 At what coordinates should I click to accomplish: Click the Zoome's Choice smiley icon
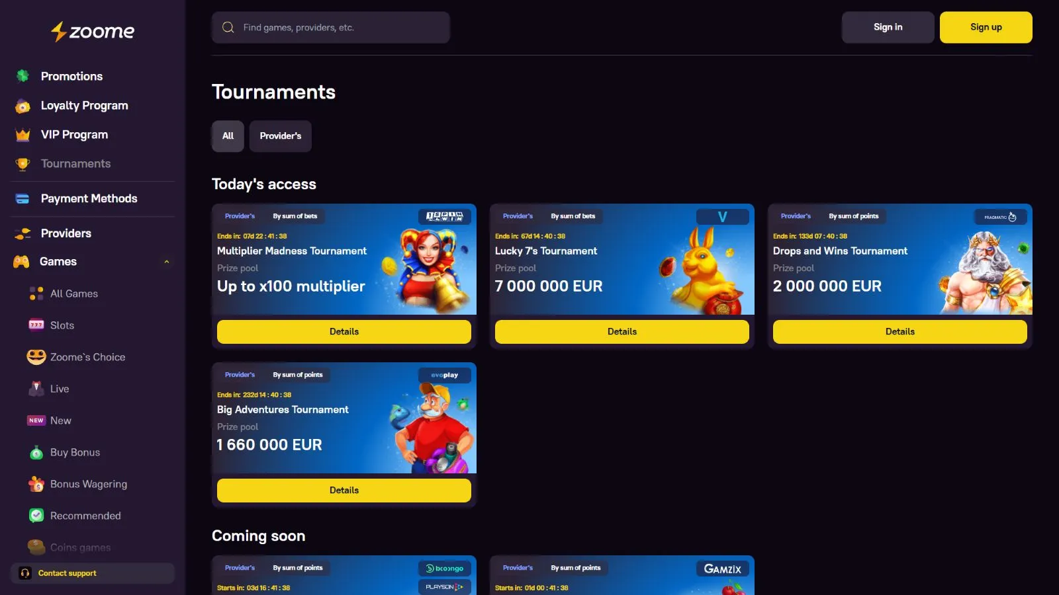point(36,357)
